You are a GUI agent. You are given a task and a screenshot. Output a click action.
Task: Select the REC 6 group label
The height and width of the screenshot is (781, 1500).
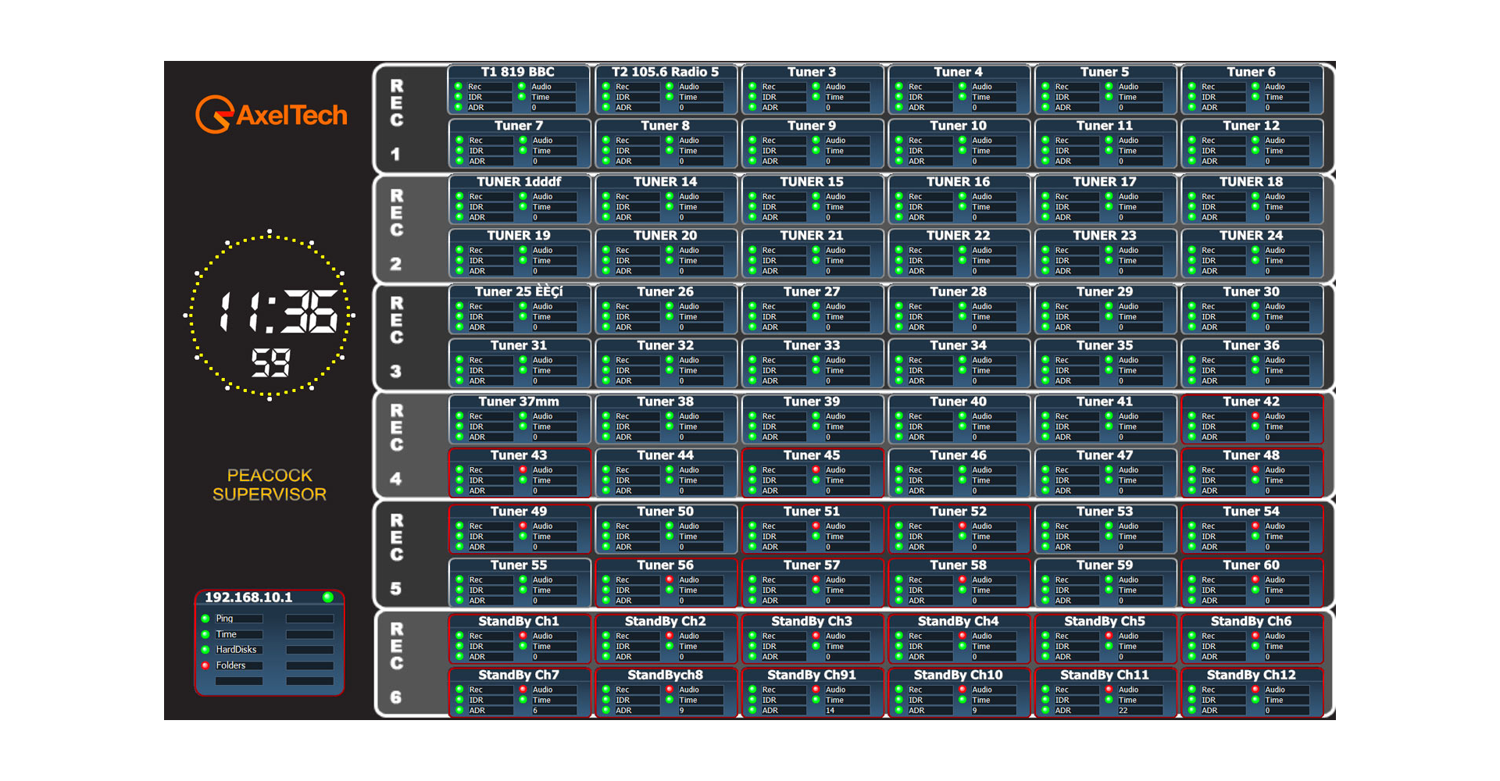click(397, 662)
